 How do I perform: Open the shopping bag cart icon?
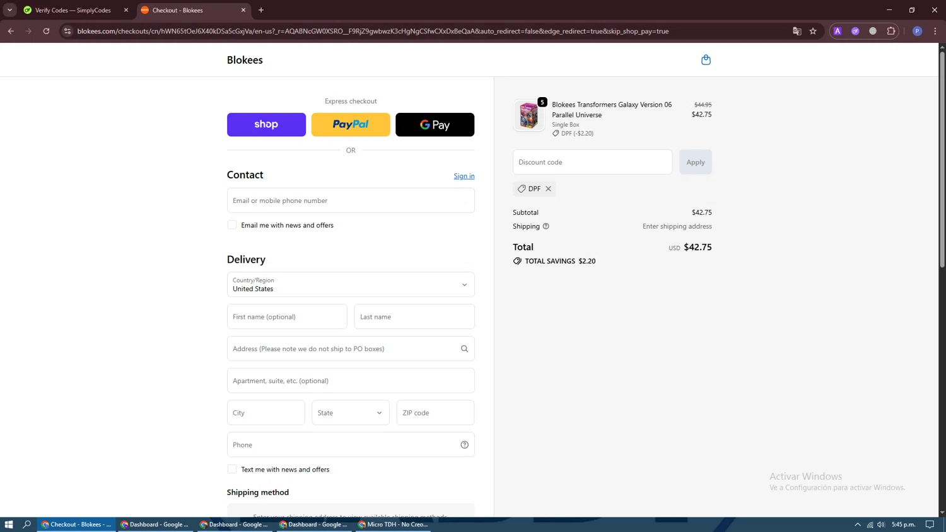tap(706, 60)
